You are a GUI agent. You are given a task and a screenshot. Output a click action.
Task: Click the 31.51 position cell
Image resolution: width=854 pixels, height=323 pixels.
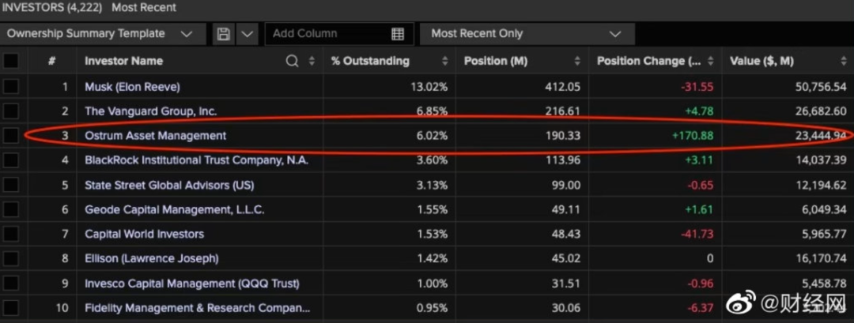point(565,284)
